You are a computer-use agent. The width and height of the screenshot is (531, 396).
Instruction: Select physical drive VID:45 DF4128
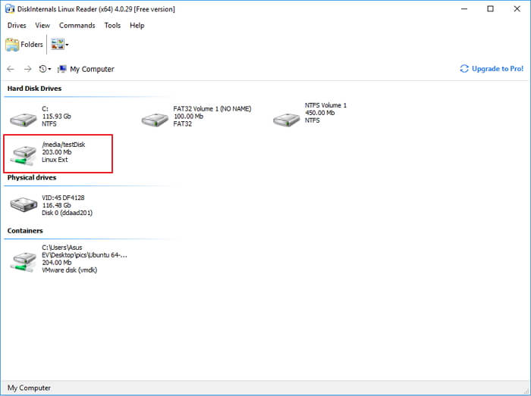click(x=24, y=204)
